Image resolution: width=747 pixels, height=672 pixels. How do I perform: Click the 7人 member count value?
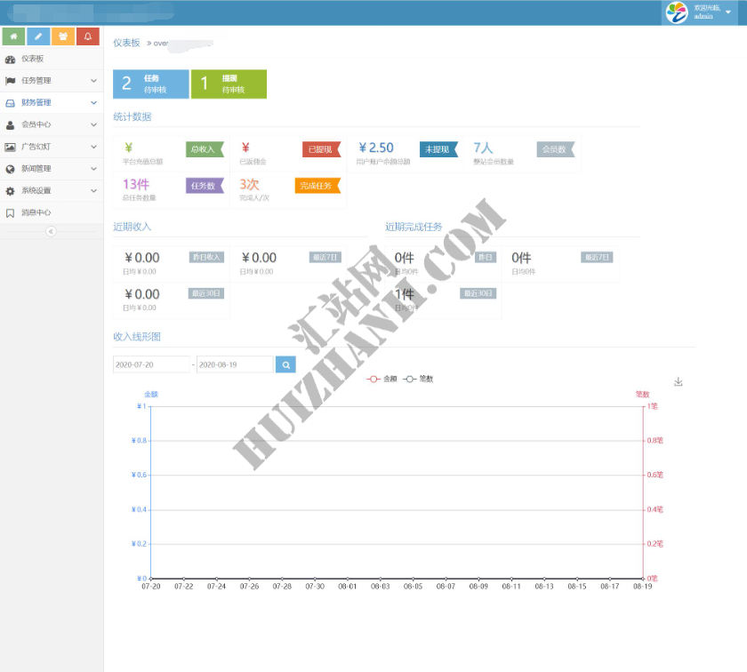[483, 148]
